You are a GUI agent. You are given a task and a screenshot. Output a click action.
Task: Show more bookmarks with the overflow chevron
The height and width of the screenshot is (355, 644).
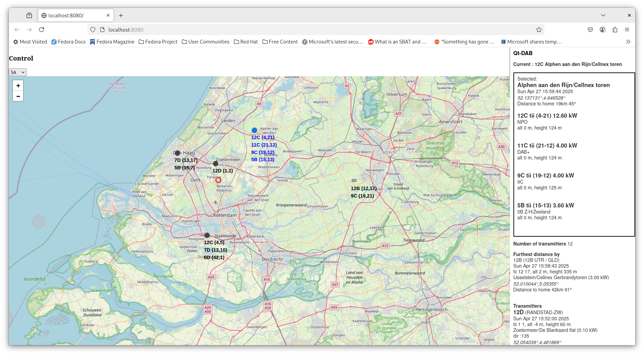click(x=628, y=42)
